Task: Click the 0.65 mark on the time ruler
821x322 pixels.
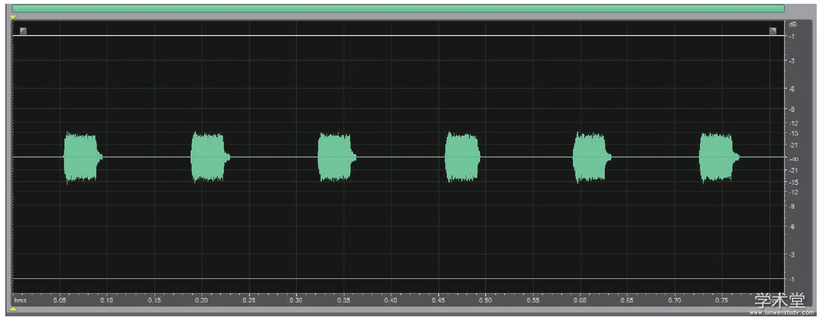Action: (x=627, y=300)
